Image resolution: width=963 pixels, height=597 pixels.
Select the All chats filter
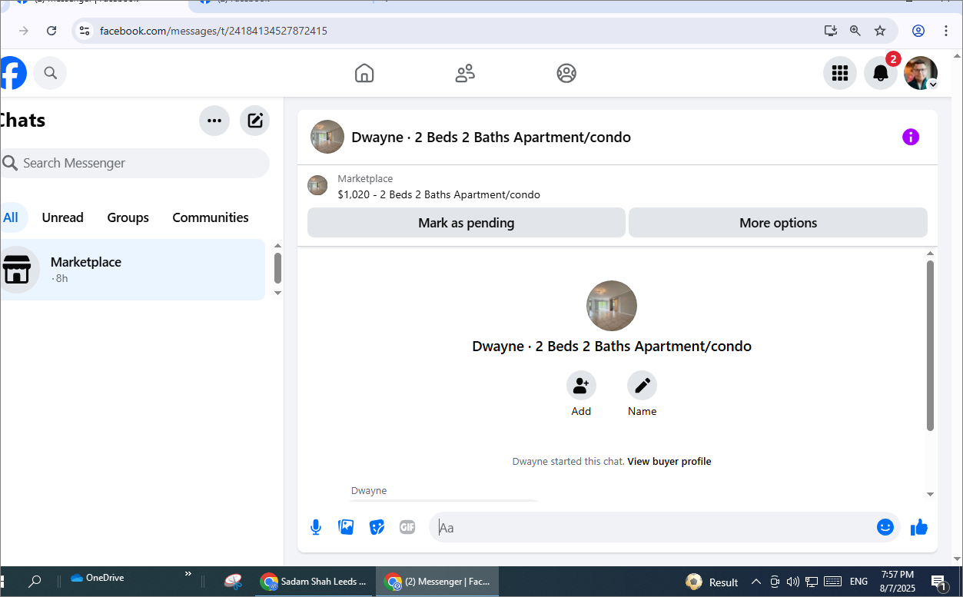point(11,217)
